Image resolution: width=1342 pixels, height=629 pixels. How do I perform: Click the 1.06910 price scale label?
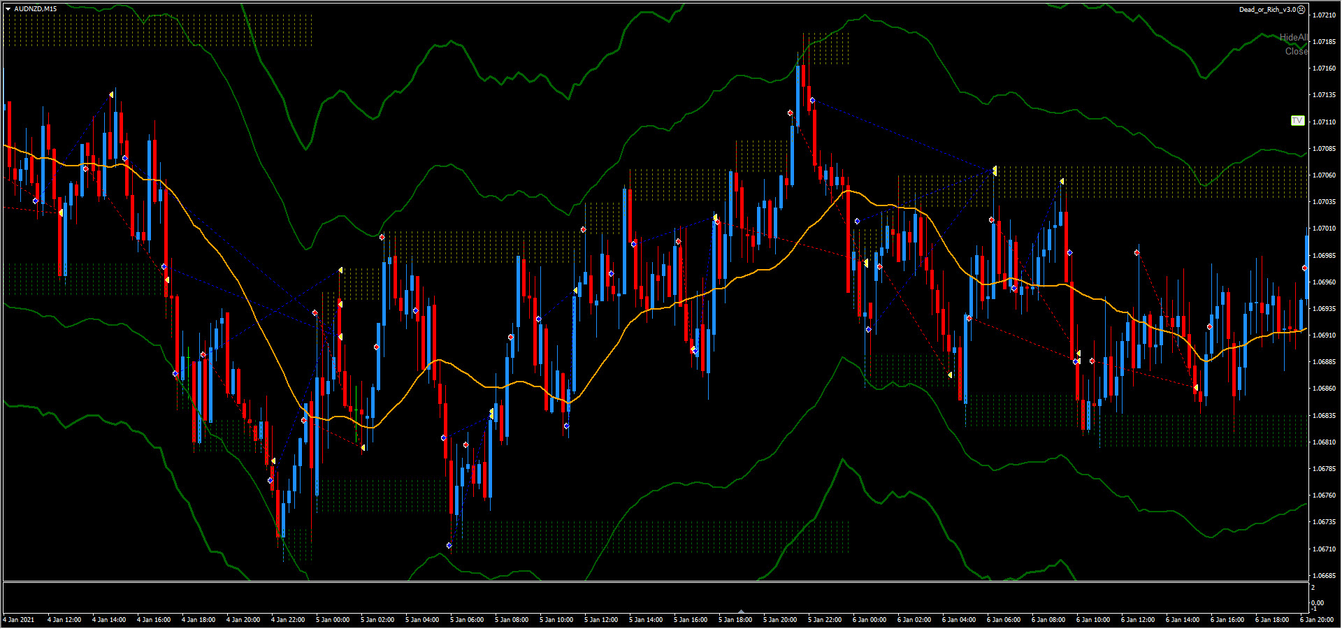tap(1324, 335)
